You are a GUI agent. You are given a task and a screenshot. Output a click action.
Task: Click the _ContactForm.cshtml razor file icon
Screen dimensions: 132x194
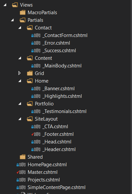coord(37,35)
